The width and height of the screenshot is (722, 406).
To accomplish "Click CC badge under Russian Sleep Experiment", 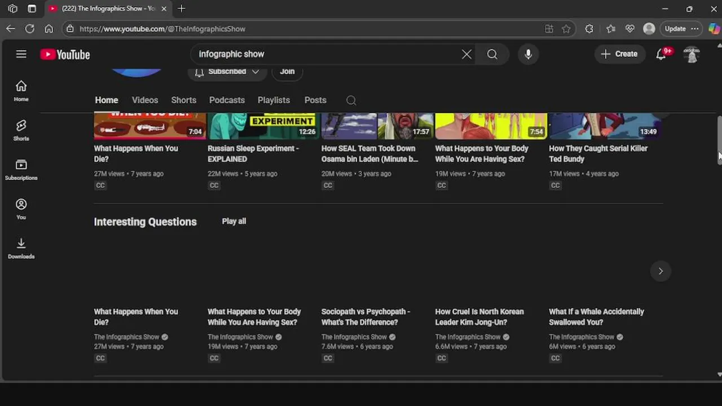I will [x=214, y=186].
